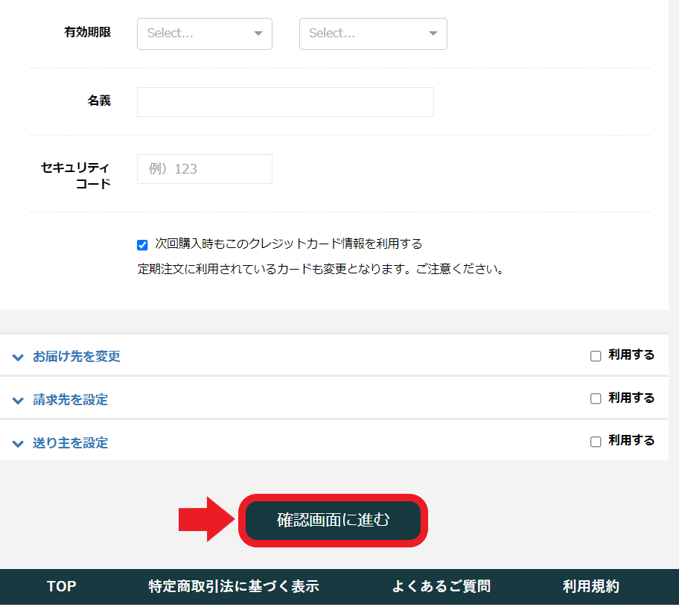Expand the お届け先を変更 chevron
679x610 pixels.
(18, 358)
